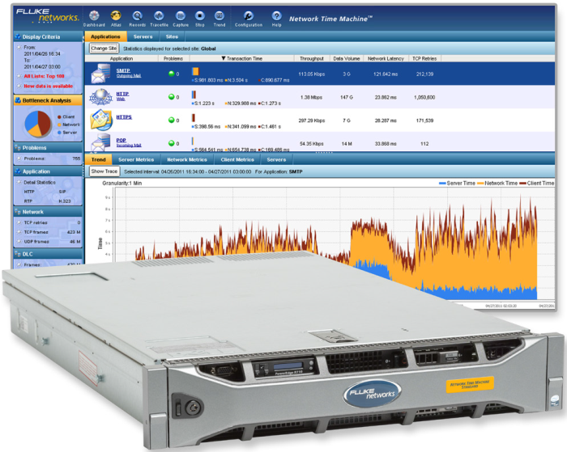Open the HTTPS application link
567x452 pixels.
(124, 117)
